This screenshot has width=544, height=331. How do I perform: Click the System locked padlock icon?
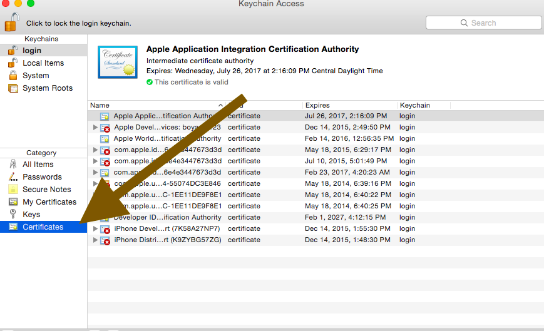[x=13, y=76]
